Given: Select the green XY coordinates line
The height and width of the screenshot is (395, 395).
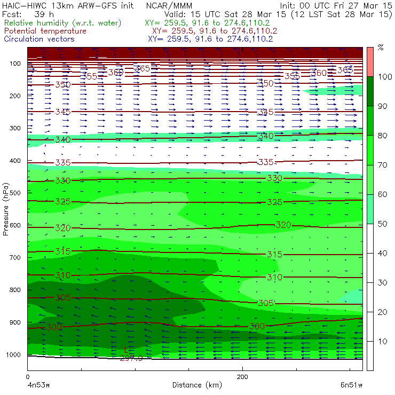Looking at the screenshot, I should pyautogui.click(x=207, y=23).
